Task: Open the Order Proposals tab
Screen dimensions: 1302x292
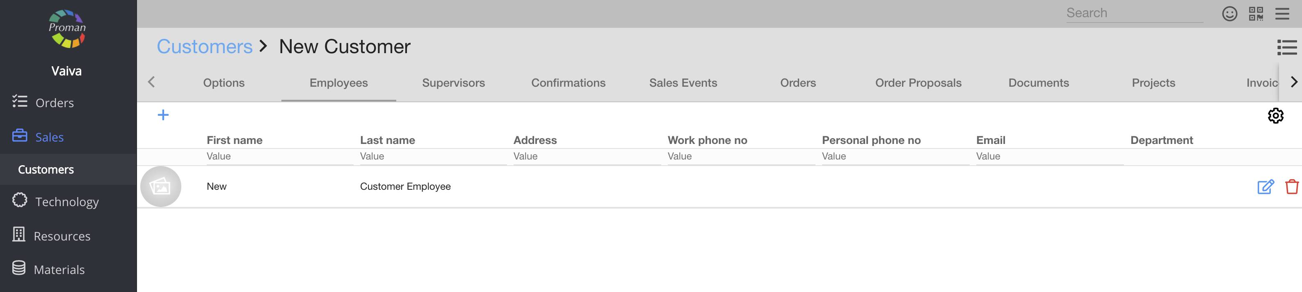Action: click(918, 83)
